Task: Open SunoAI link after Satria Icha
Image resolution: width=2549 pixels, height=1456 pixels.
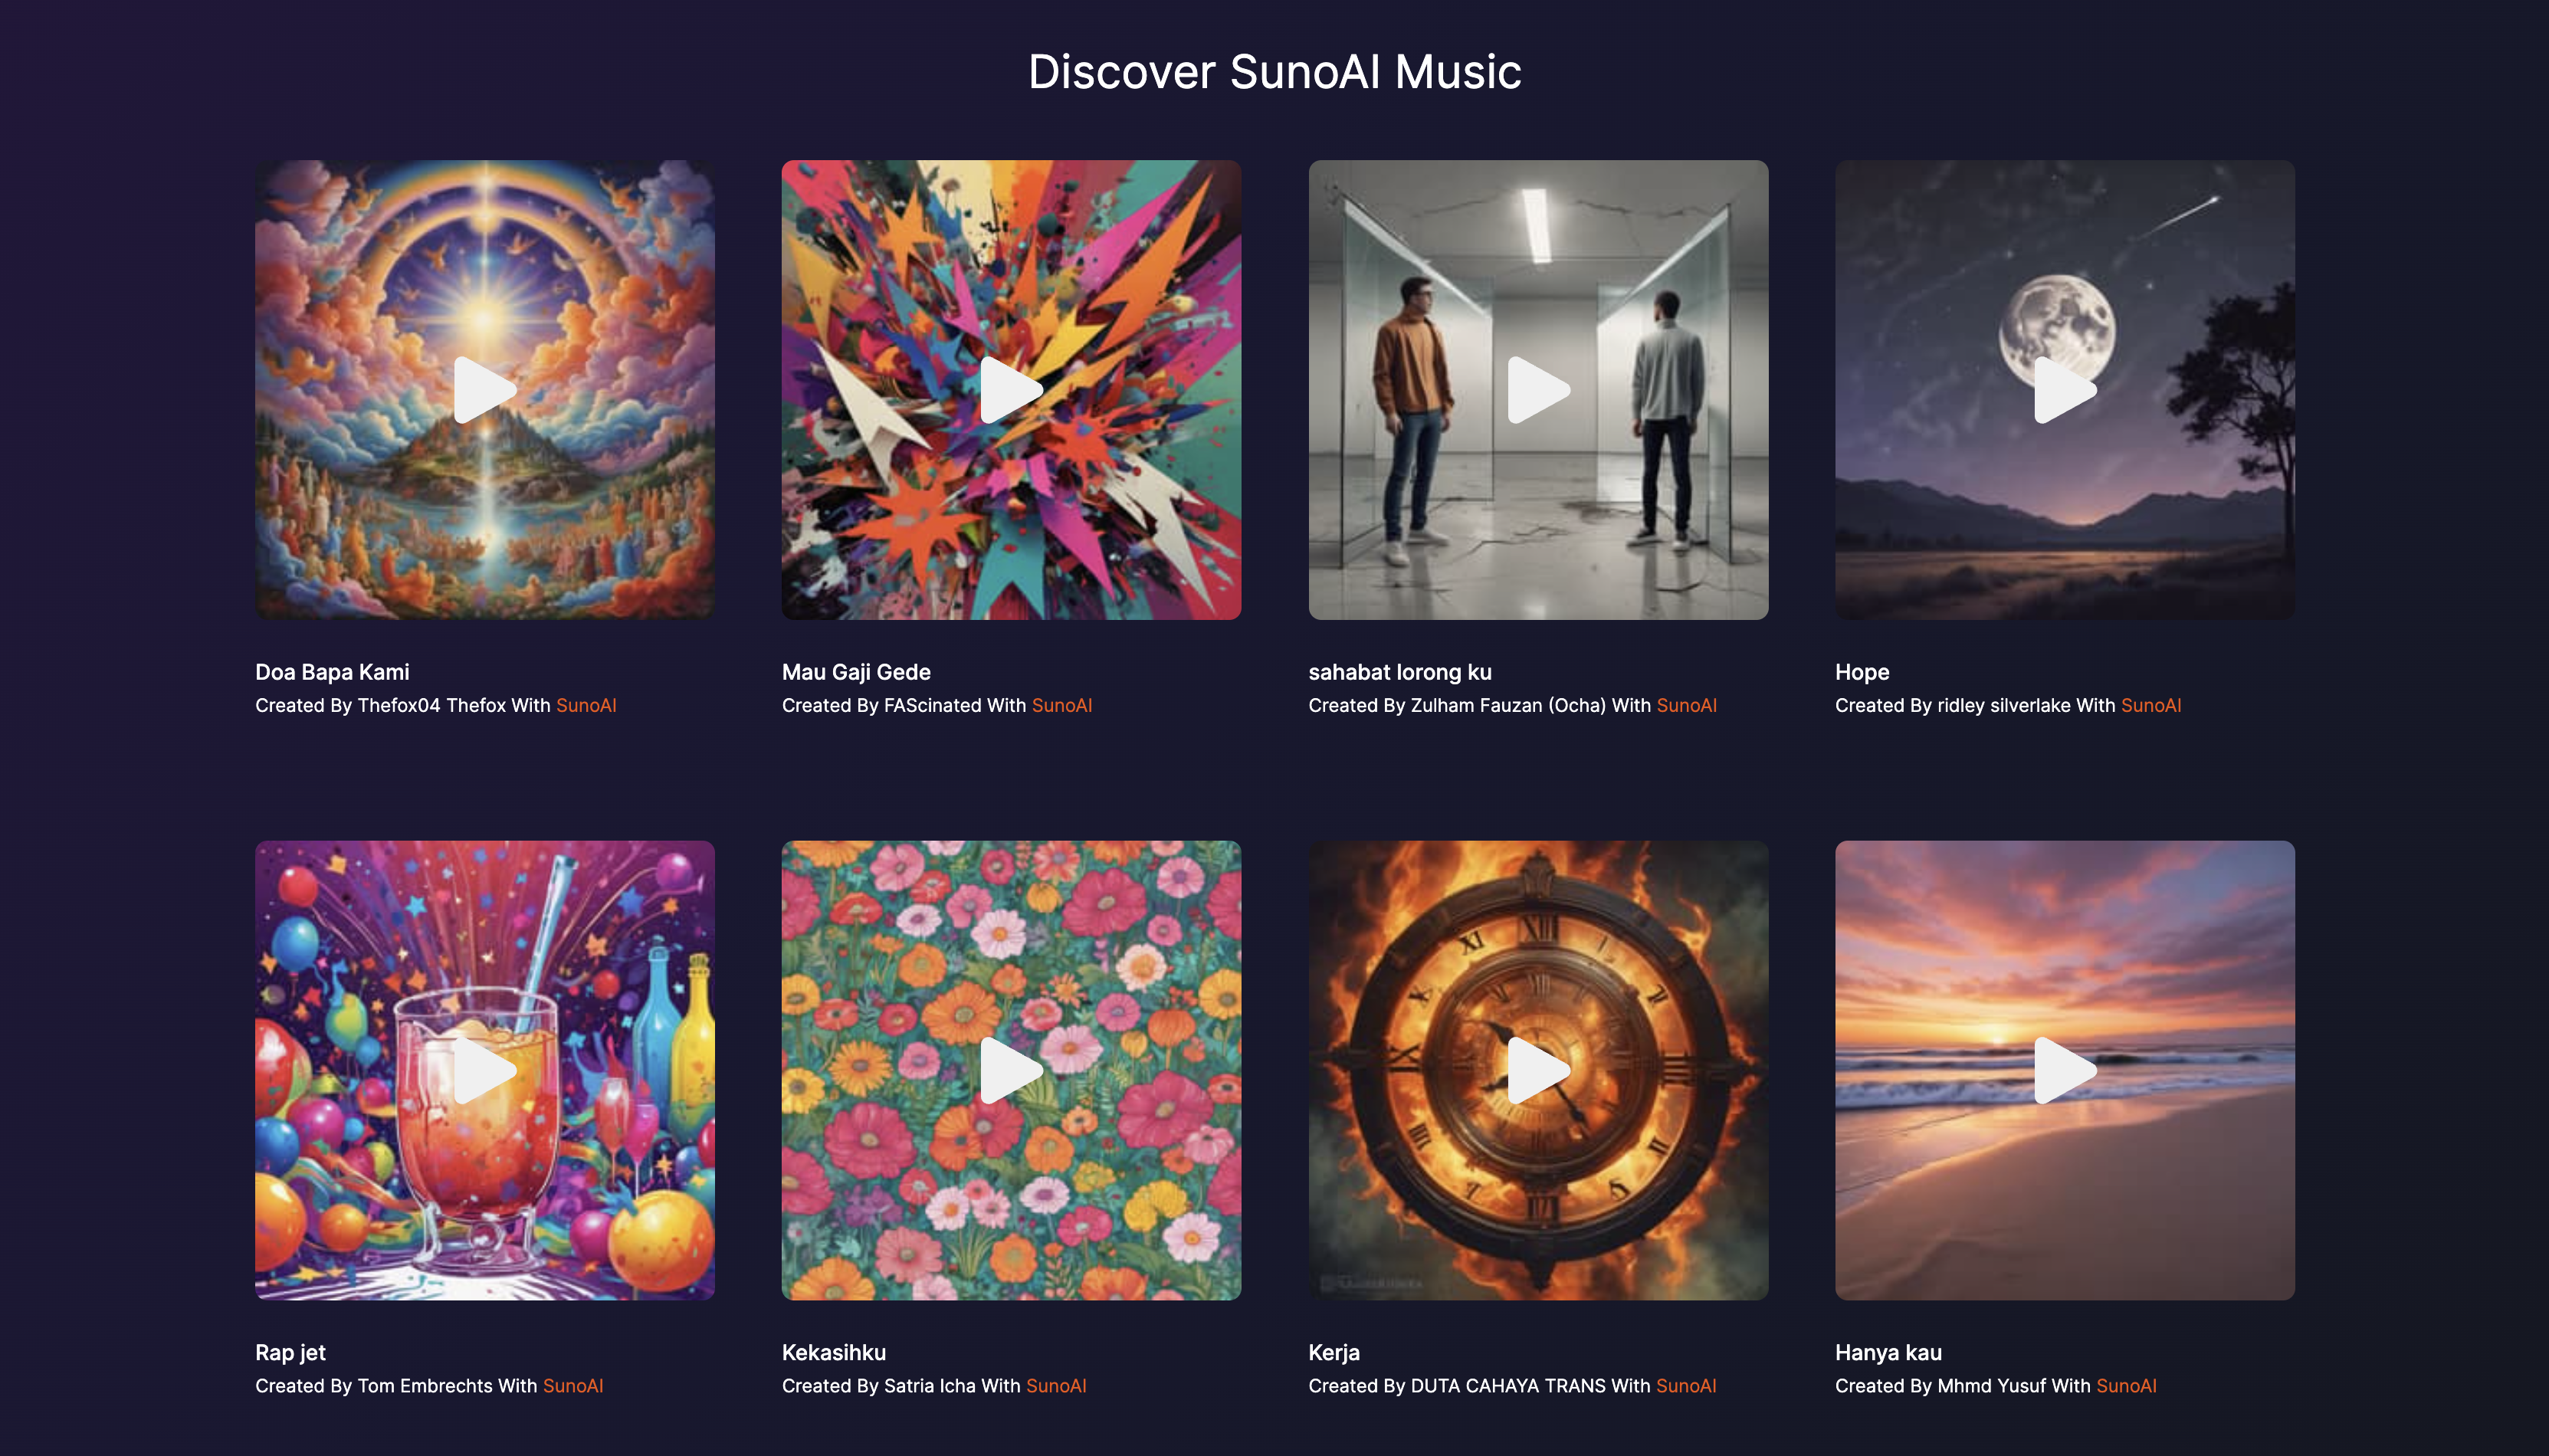Action: click(1056, 1385)
